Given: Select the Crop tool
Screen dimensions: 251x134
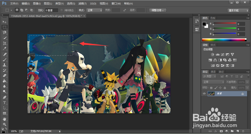Looking at the screenshot, I should [x=5, y=43].
